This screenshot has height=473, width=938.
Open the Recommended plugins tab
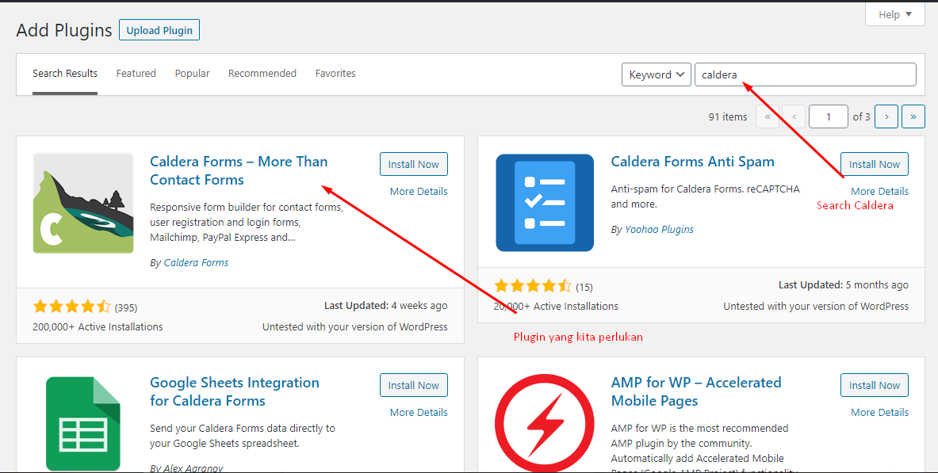click(x=262, y=74)
